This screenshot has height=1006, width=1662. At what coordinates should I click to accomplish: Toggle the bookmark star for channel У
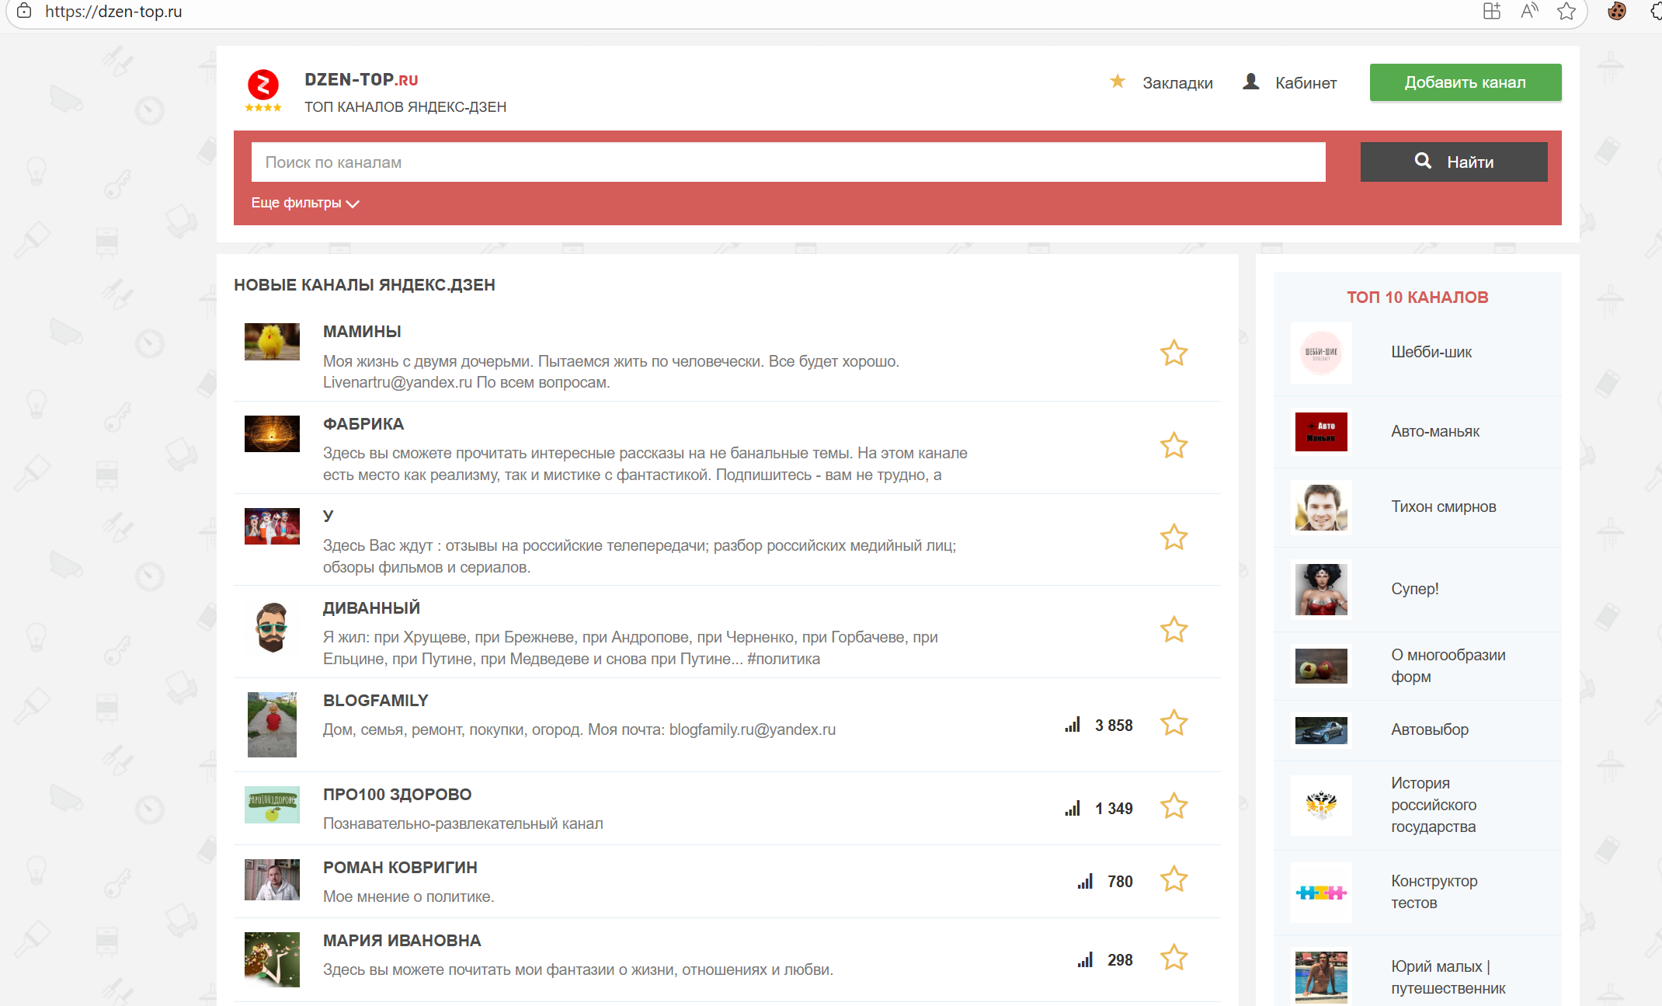(1173, 537)
